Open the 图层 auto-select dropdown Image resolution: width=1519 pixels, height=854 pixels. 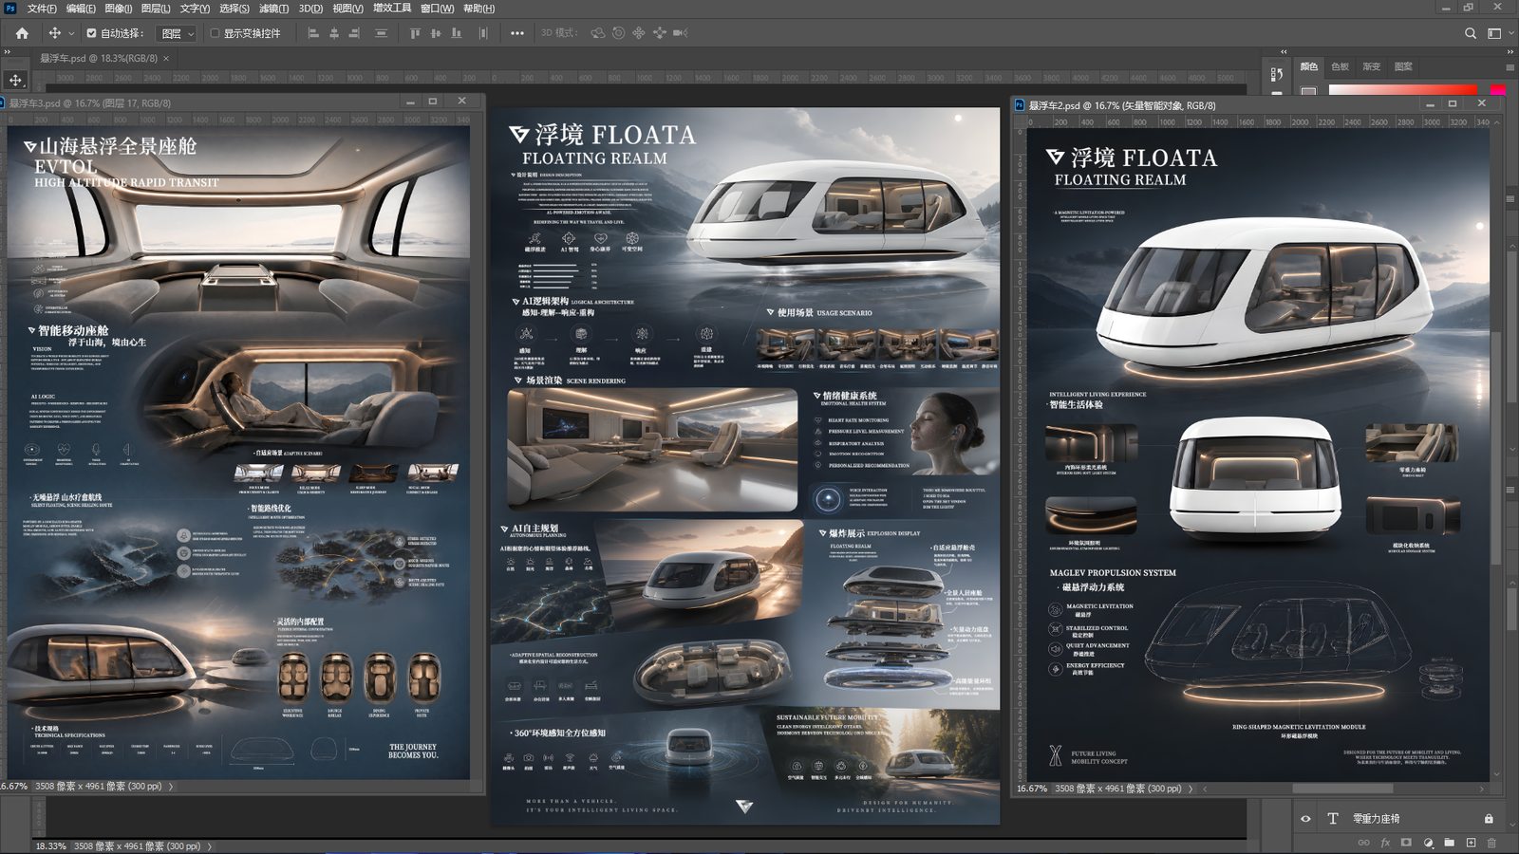pos(177,33)
